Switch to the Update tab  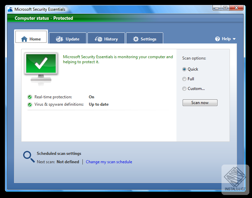pos(68,38)
